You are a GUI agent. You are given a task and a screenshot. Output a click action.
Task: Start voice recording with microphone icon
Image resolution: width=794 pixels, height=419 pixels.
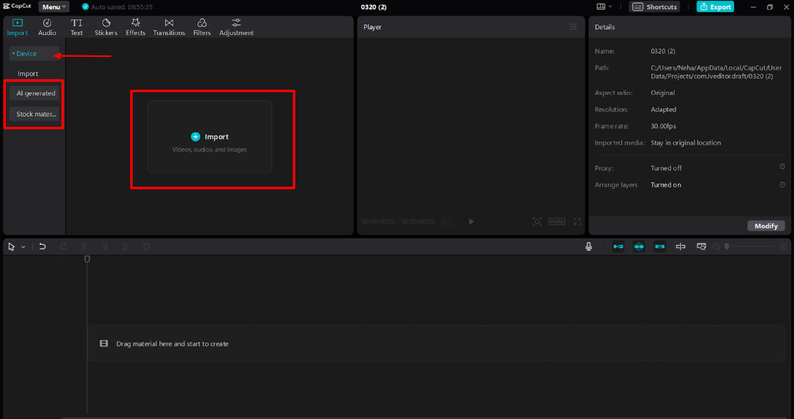coord(588,247)
